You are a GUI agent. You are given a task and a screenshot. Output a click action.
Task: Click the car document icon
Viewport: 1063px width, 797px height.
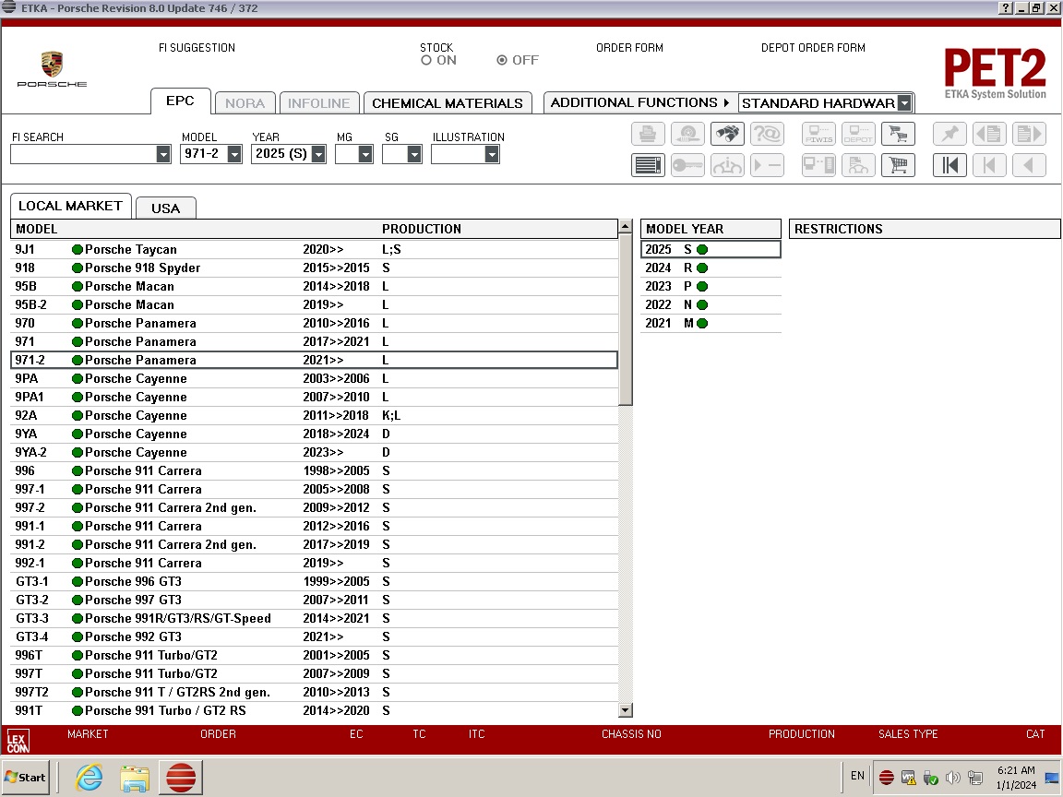(858, 165)
